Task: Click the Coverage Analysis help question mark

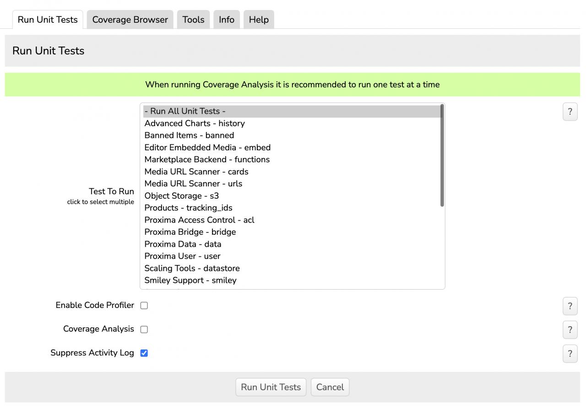Action: pyautogui.click(x=570, y=330)
